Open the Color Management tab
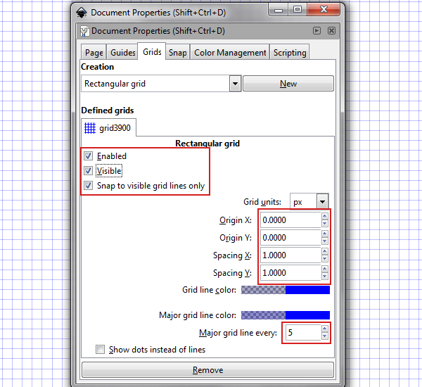Viewport: 422px width, 387px height. tap(230, 53)
